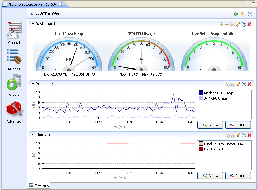Select Used Java Heap (%) color swatch

tap(201, 149)
